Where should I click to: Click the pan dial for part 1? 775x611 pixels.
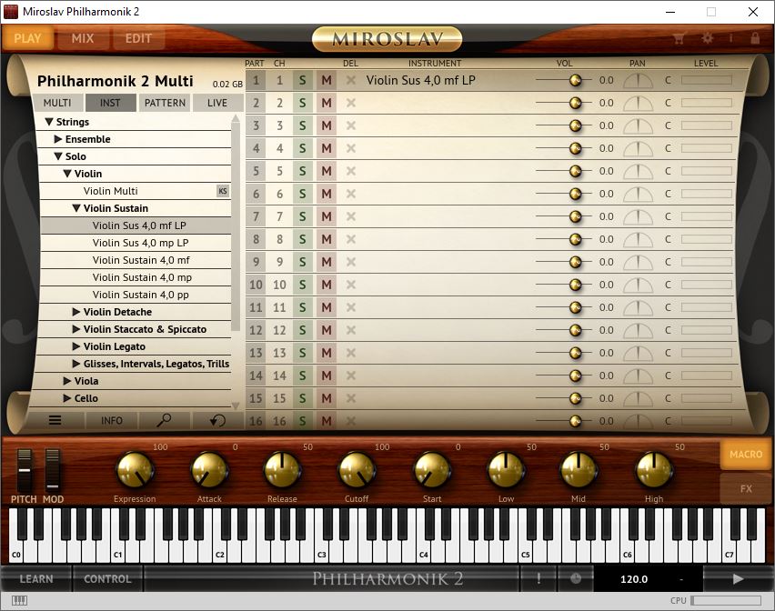coord(638,81)
